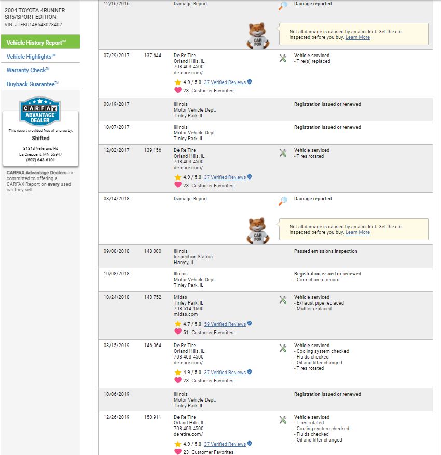This screenshot has height=455, width=441.
Task: Click the magnifier icon beside 12/16/2016 damage report
Action: 283,5
